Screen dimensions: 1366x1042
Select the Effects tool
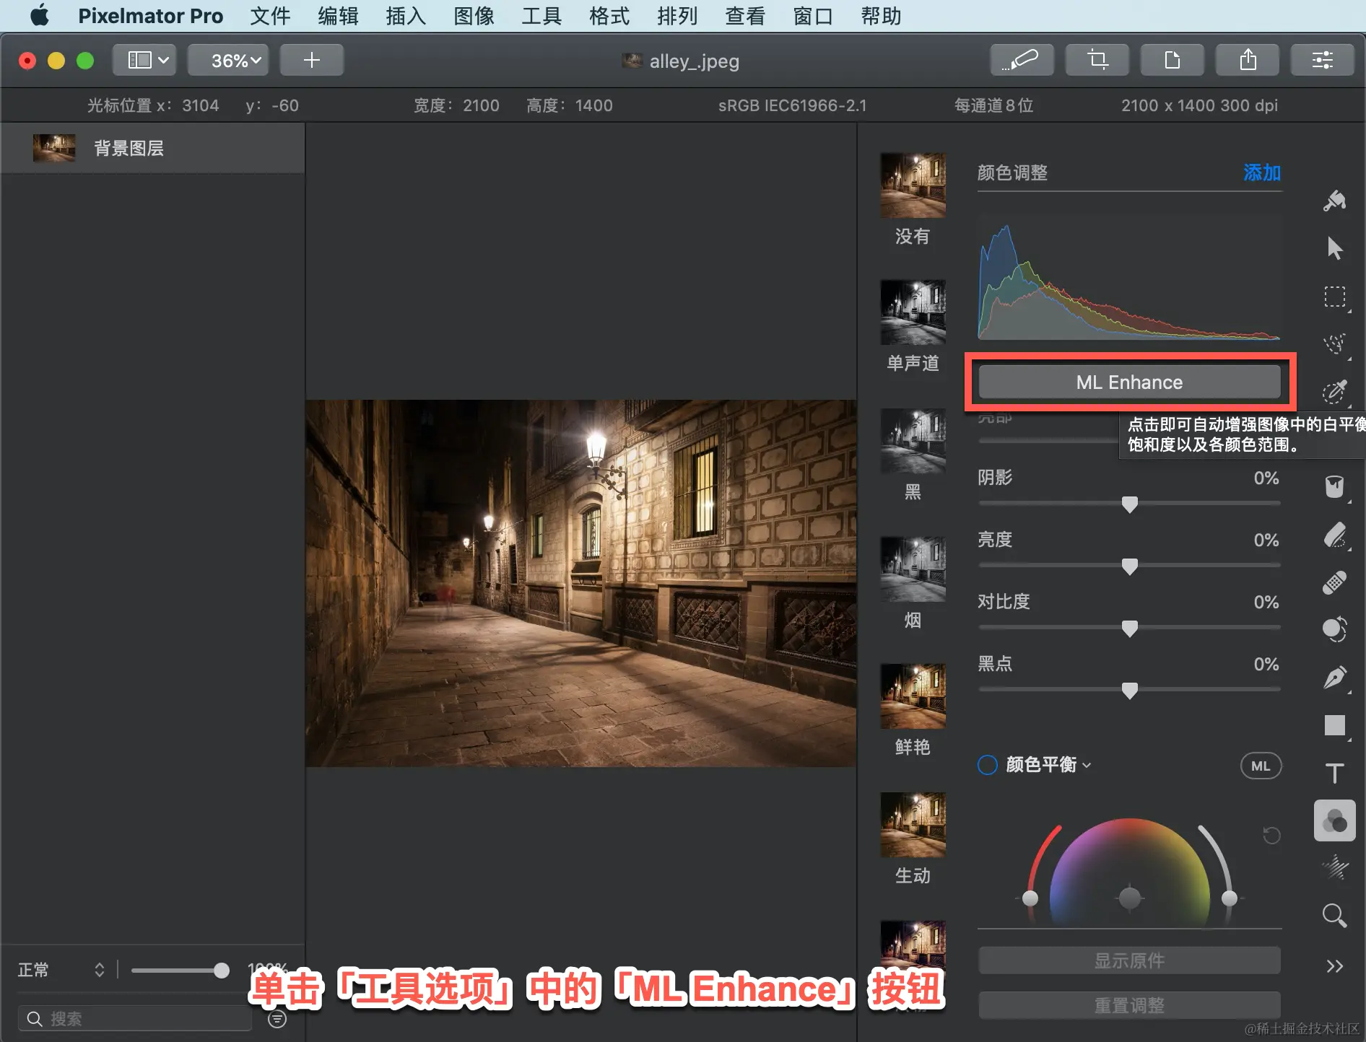(x=1334, y=867)
